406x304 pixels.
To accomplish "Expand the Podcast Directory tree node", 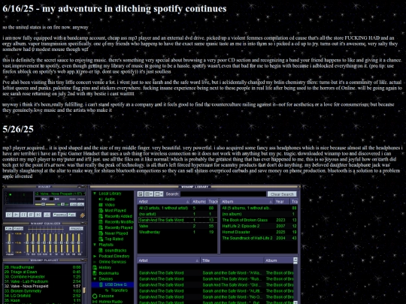I will pyautogui.click(x=95, y=256).
